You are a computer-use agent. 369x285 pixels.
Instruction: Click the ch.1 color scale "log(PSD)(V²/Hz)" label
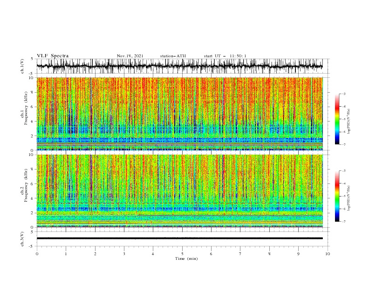tap(349, 122)
